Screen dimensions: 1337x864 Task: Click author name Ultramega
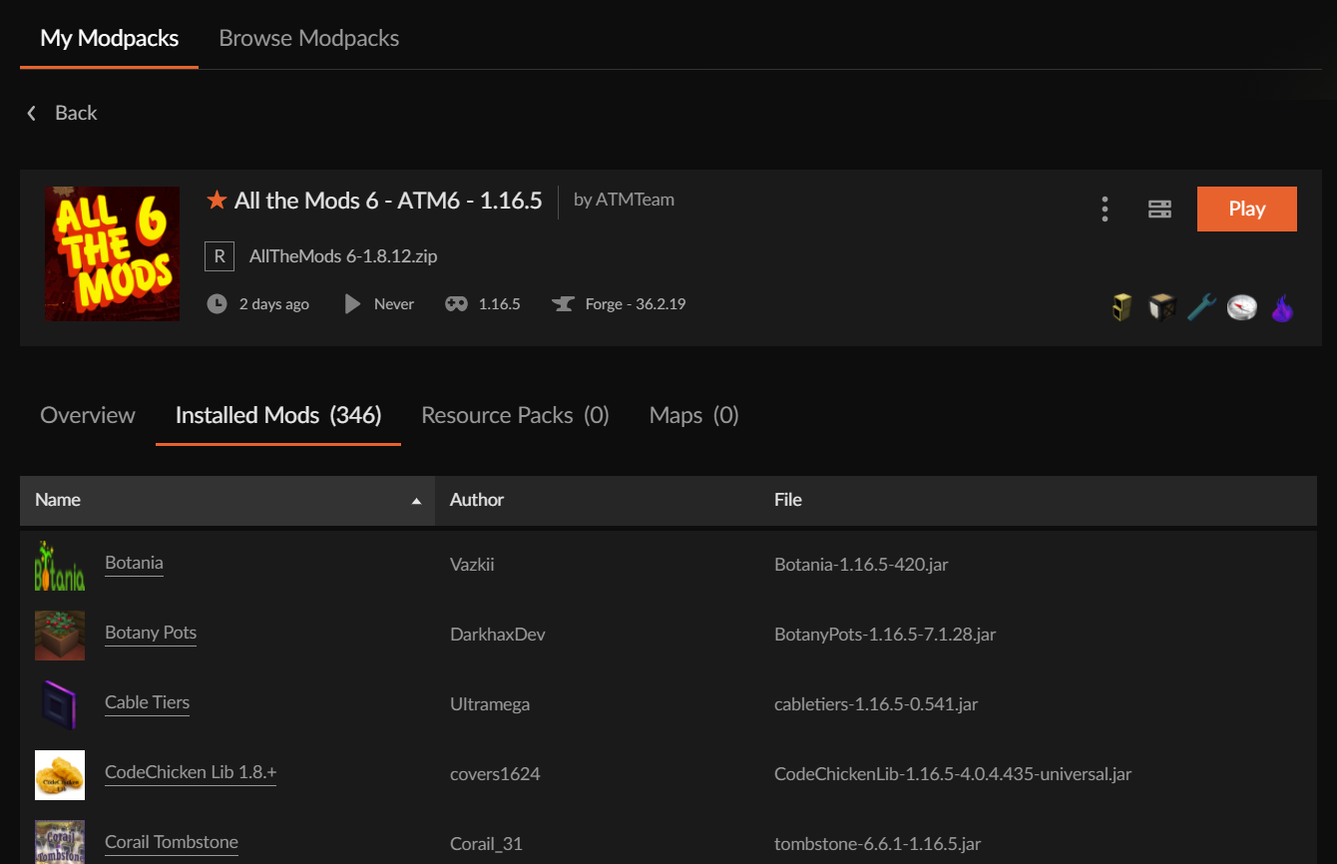pyautogui.click(x=490, y=704)
